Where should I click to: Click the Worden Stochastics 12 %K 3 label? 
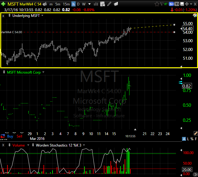click(x=59, y=145)
